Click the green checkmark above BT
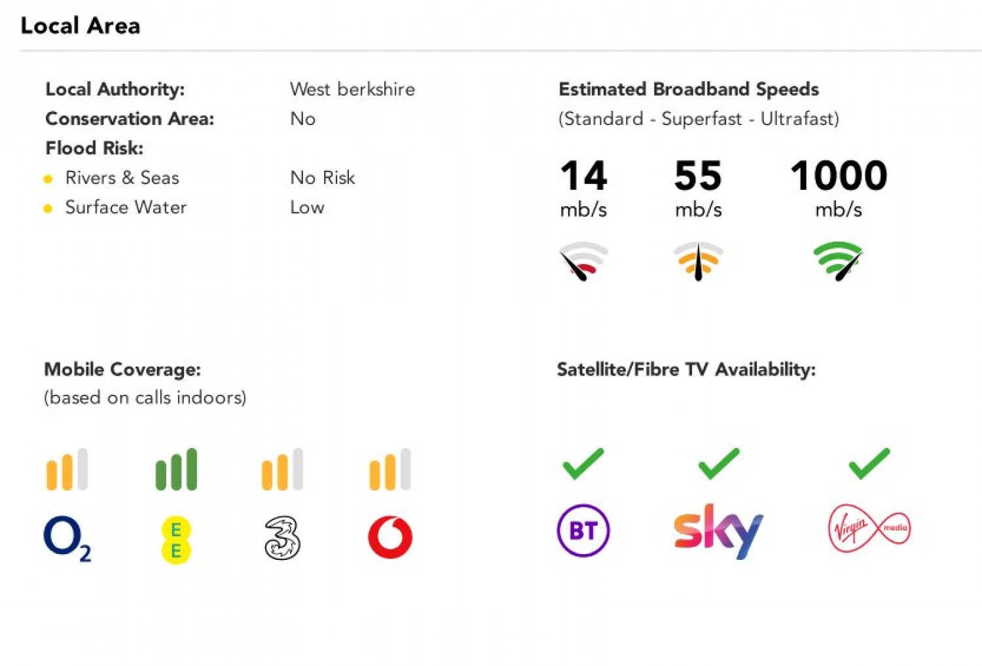This screenshot has width=982, height=666. (583, 464)
